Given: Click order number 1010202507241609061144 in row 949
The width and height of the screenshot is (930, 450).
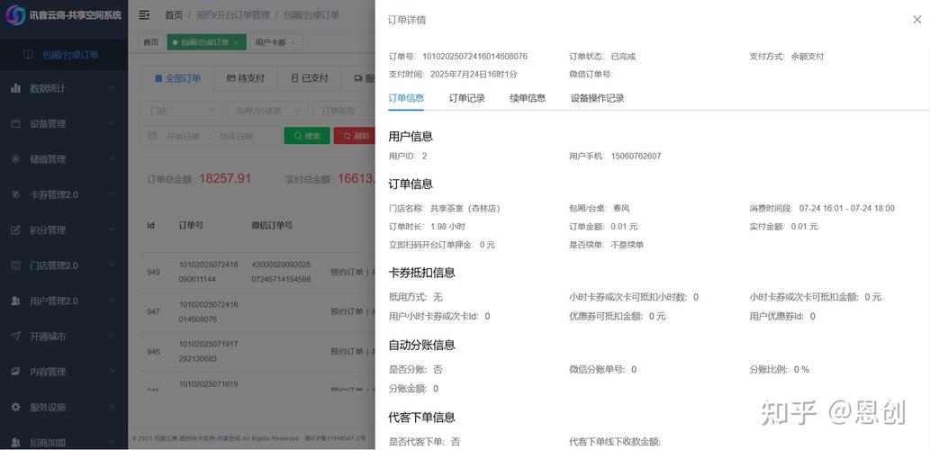Looking at the screenshot, I should click(208, 272).
